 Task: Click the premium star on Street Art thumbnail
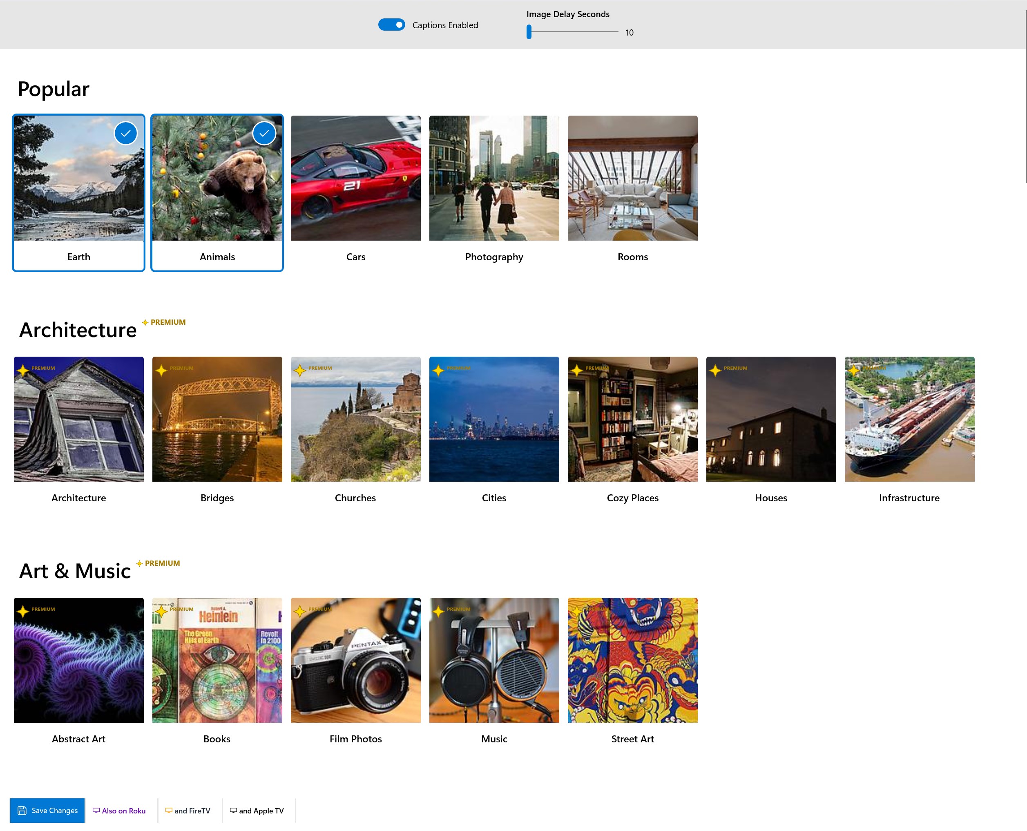pos(577,611)
